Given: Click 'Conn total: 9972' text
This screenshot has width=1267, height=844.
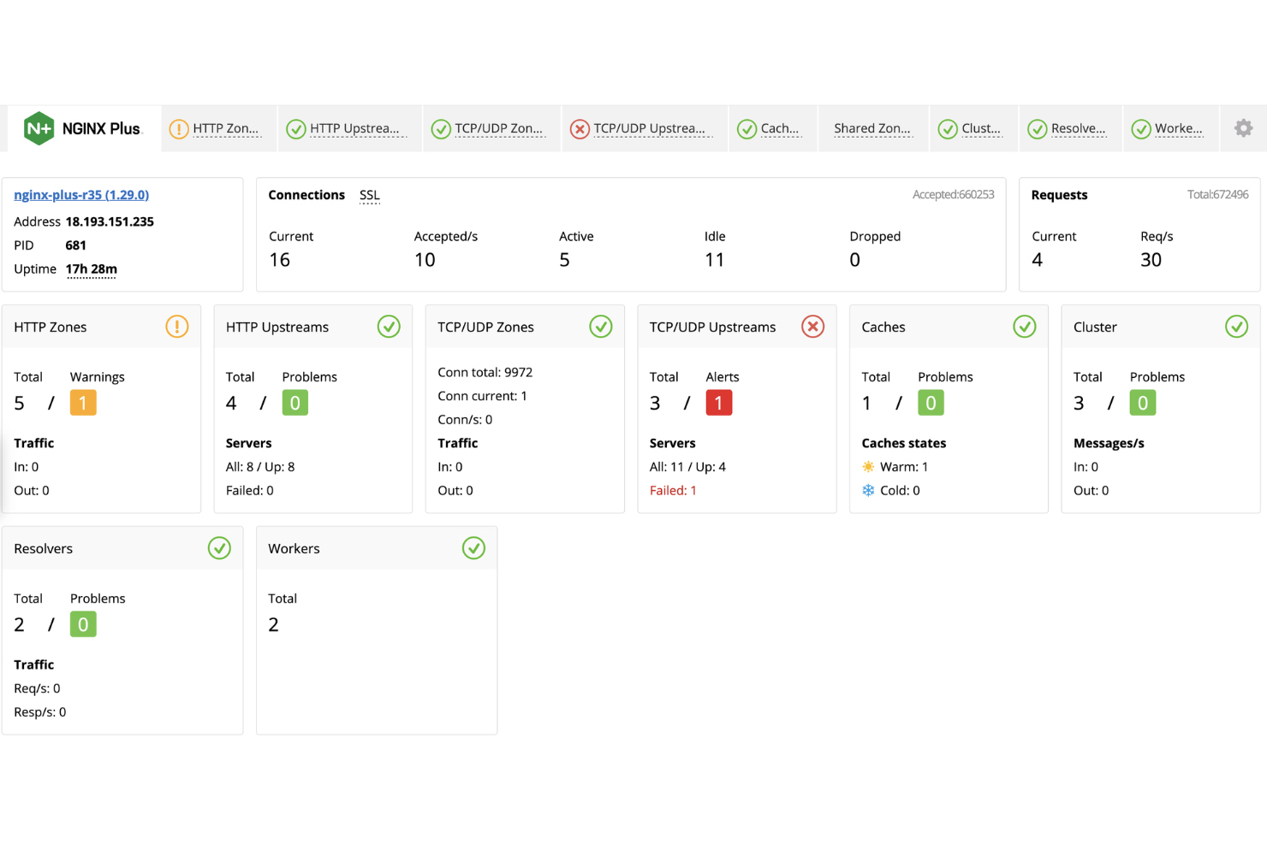Looking at the screenshot, I should pyautogui.click(x=485, y=372).
